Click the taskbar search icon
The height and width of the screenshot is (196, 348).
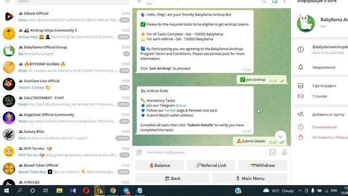point(20,191)
